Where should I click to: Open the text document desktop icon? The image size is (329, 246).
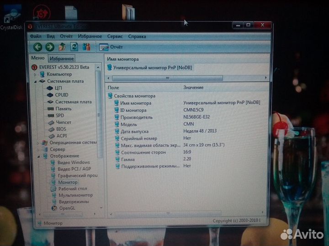click(71, 13)
